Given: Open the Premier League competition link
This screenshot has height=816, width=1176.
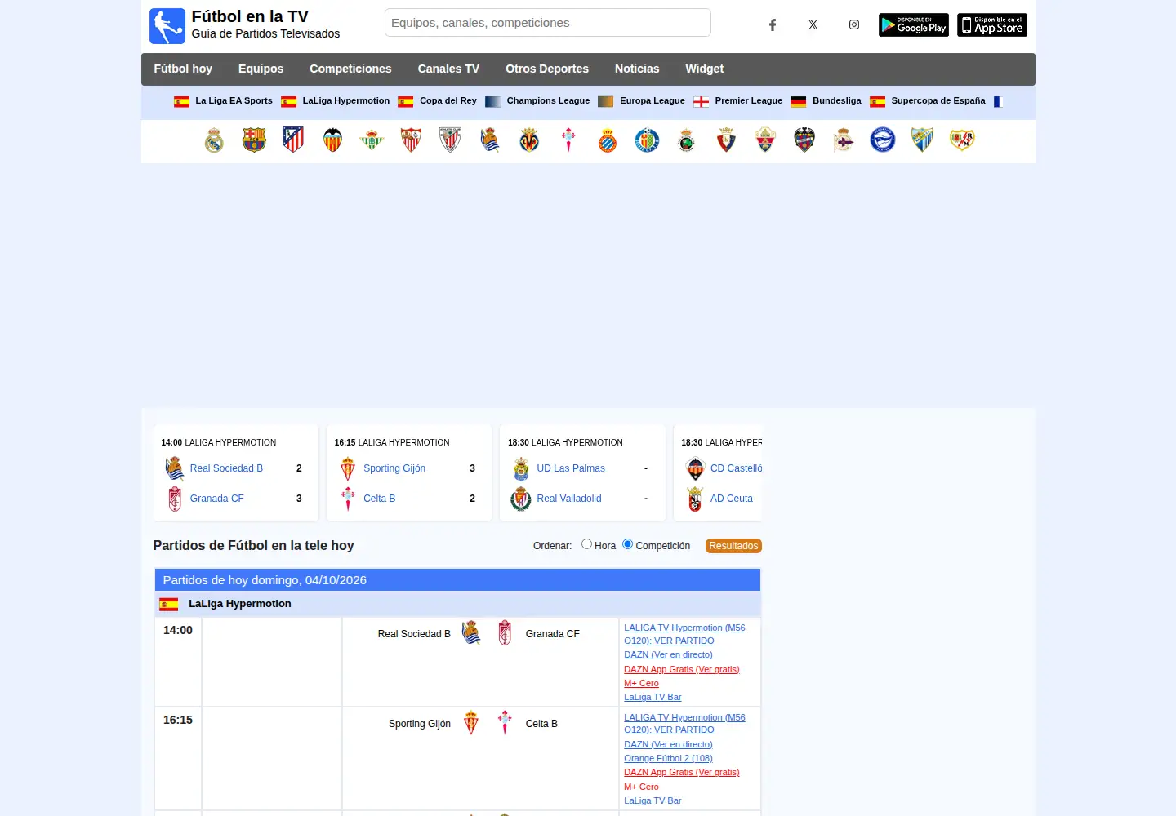Looking at the screenshot, I should pos(749,101).
